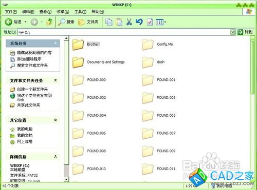The width and height of the screenshot is (257, 190).
Task: Select the FOUND.007 folder icon
Action: pos(148,133)
